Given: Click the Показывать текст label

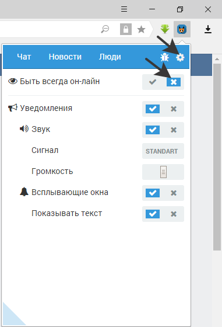Looking at the screenshot, I should pyautogui.click(x=67, y=213).
